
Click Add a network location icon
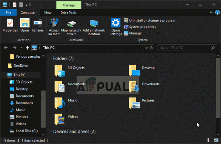(94, 23)
